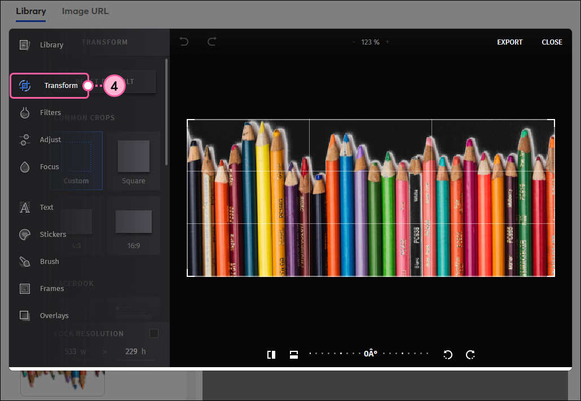
Task: Click the height field showing 229
Action: pos(135,351)
